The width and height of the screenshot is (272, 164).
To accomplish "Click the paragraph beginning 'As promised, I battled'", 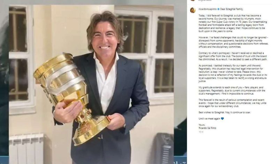I will point(233,73).
